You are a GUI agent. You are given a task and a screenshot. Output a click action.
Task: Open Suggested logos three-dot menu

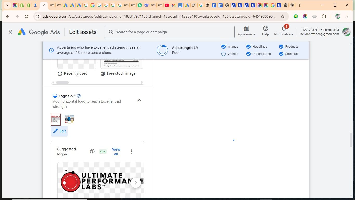132,152
